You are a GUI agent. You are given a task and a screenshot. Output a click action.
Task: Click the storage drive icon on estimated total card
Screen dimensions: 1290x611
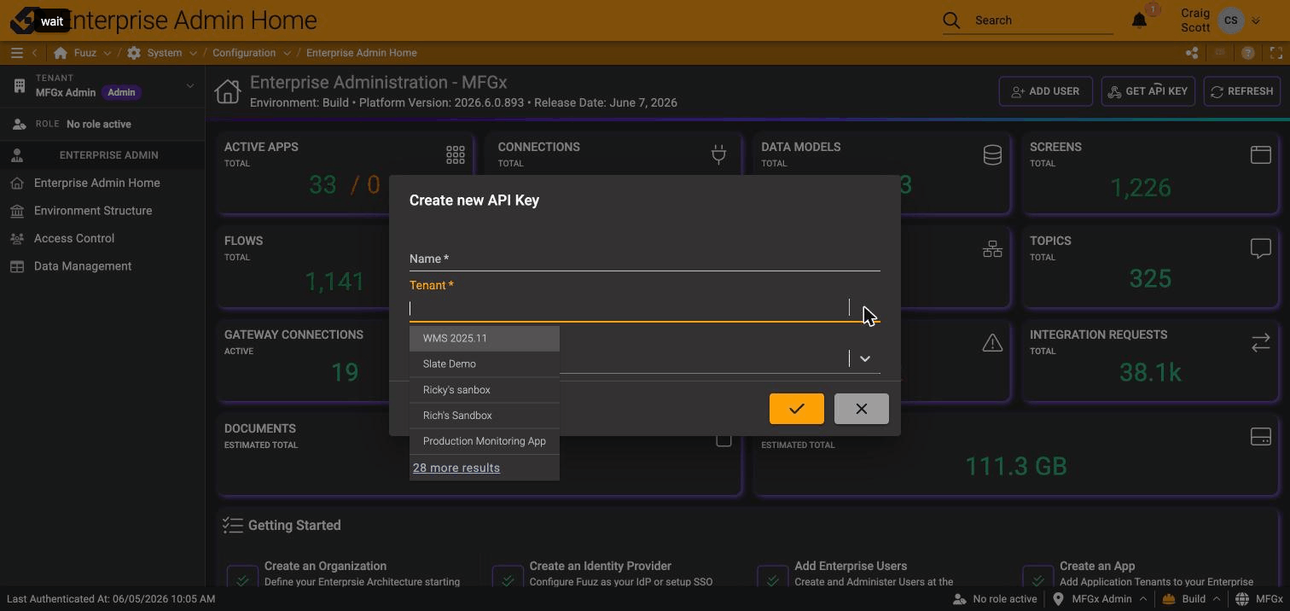[1260, 436]
